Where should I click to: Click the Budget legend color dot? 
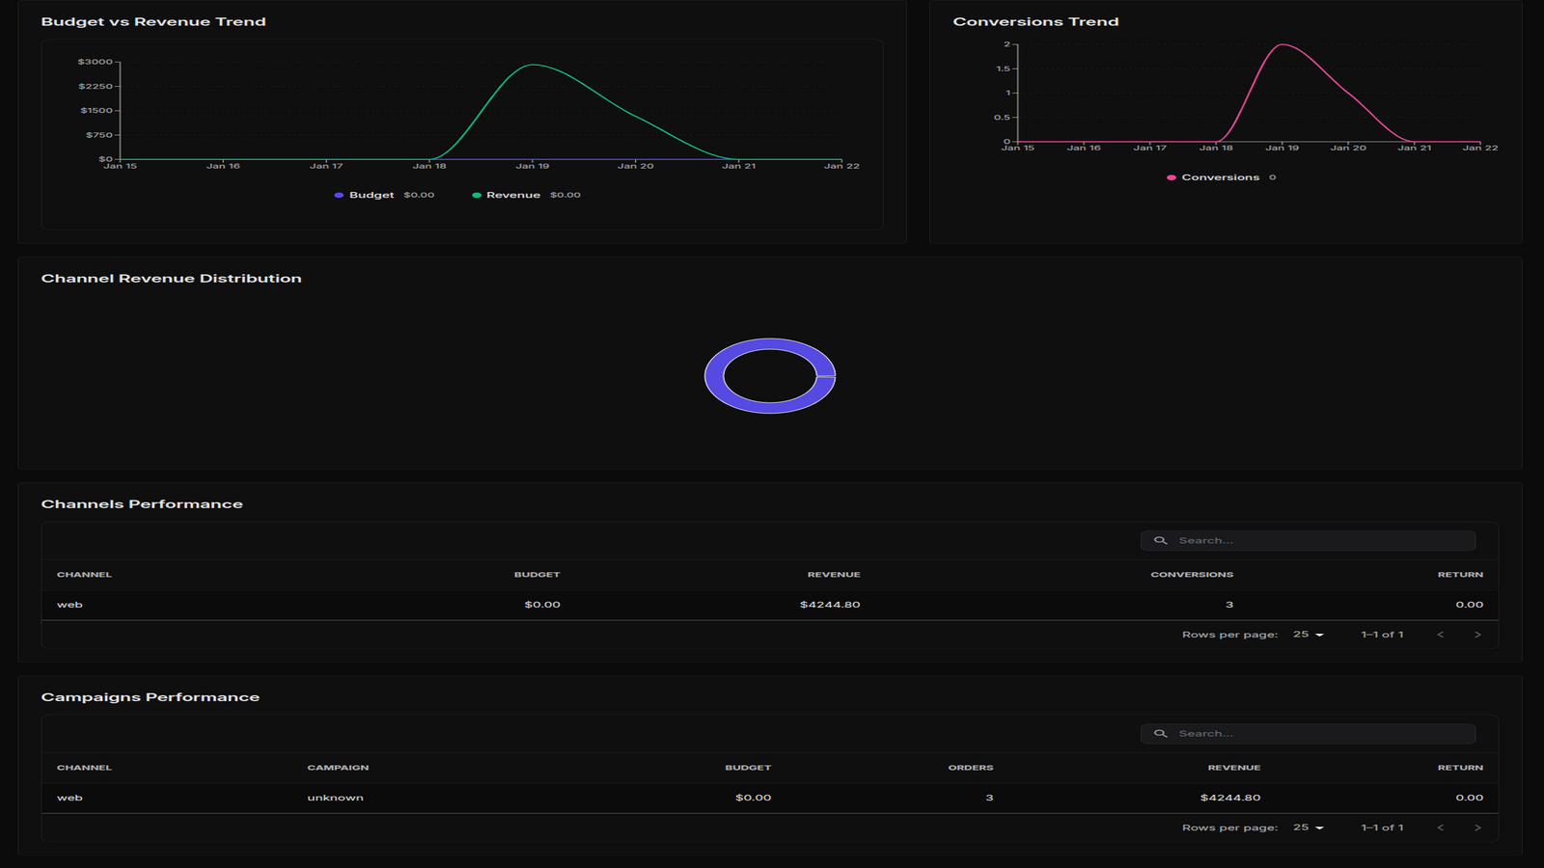click(x=337, y=195)
